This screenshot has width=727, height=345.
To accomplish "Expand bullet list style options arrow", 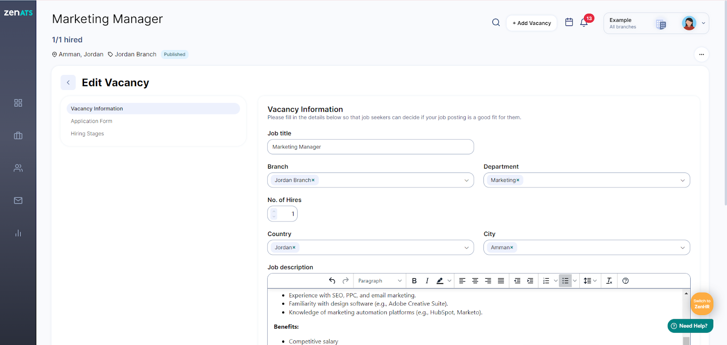I will [x=575, y=281].
